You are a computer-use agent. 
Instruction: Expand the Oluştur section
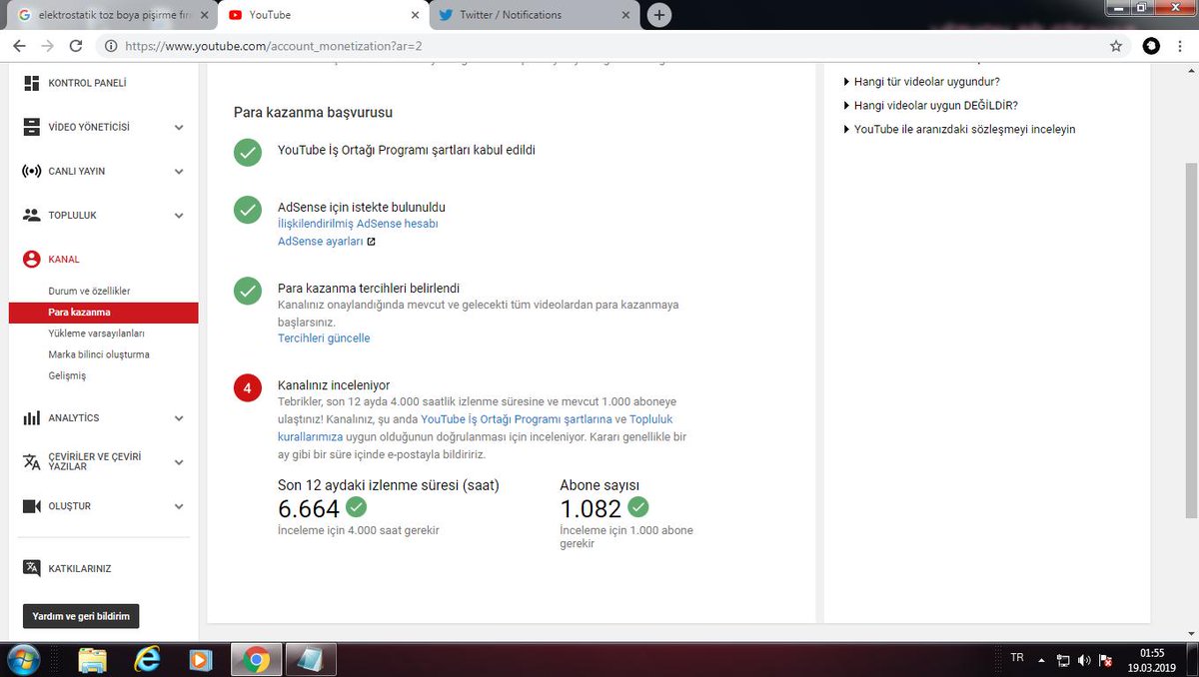[x=179, y=506]
